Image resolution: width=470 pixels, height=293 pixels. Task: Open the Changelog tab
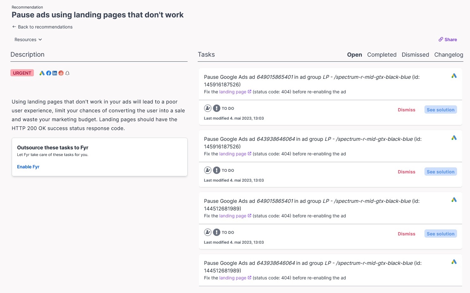[x=448, y=54]
